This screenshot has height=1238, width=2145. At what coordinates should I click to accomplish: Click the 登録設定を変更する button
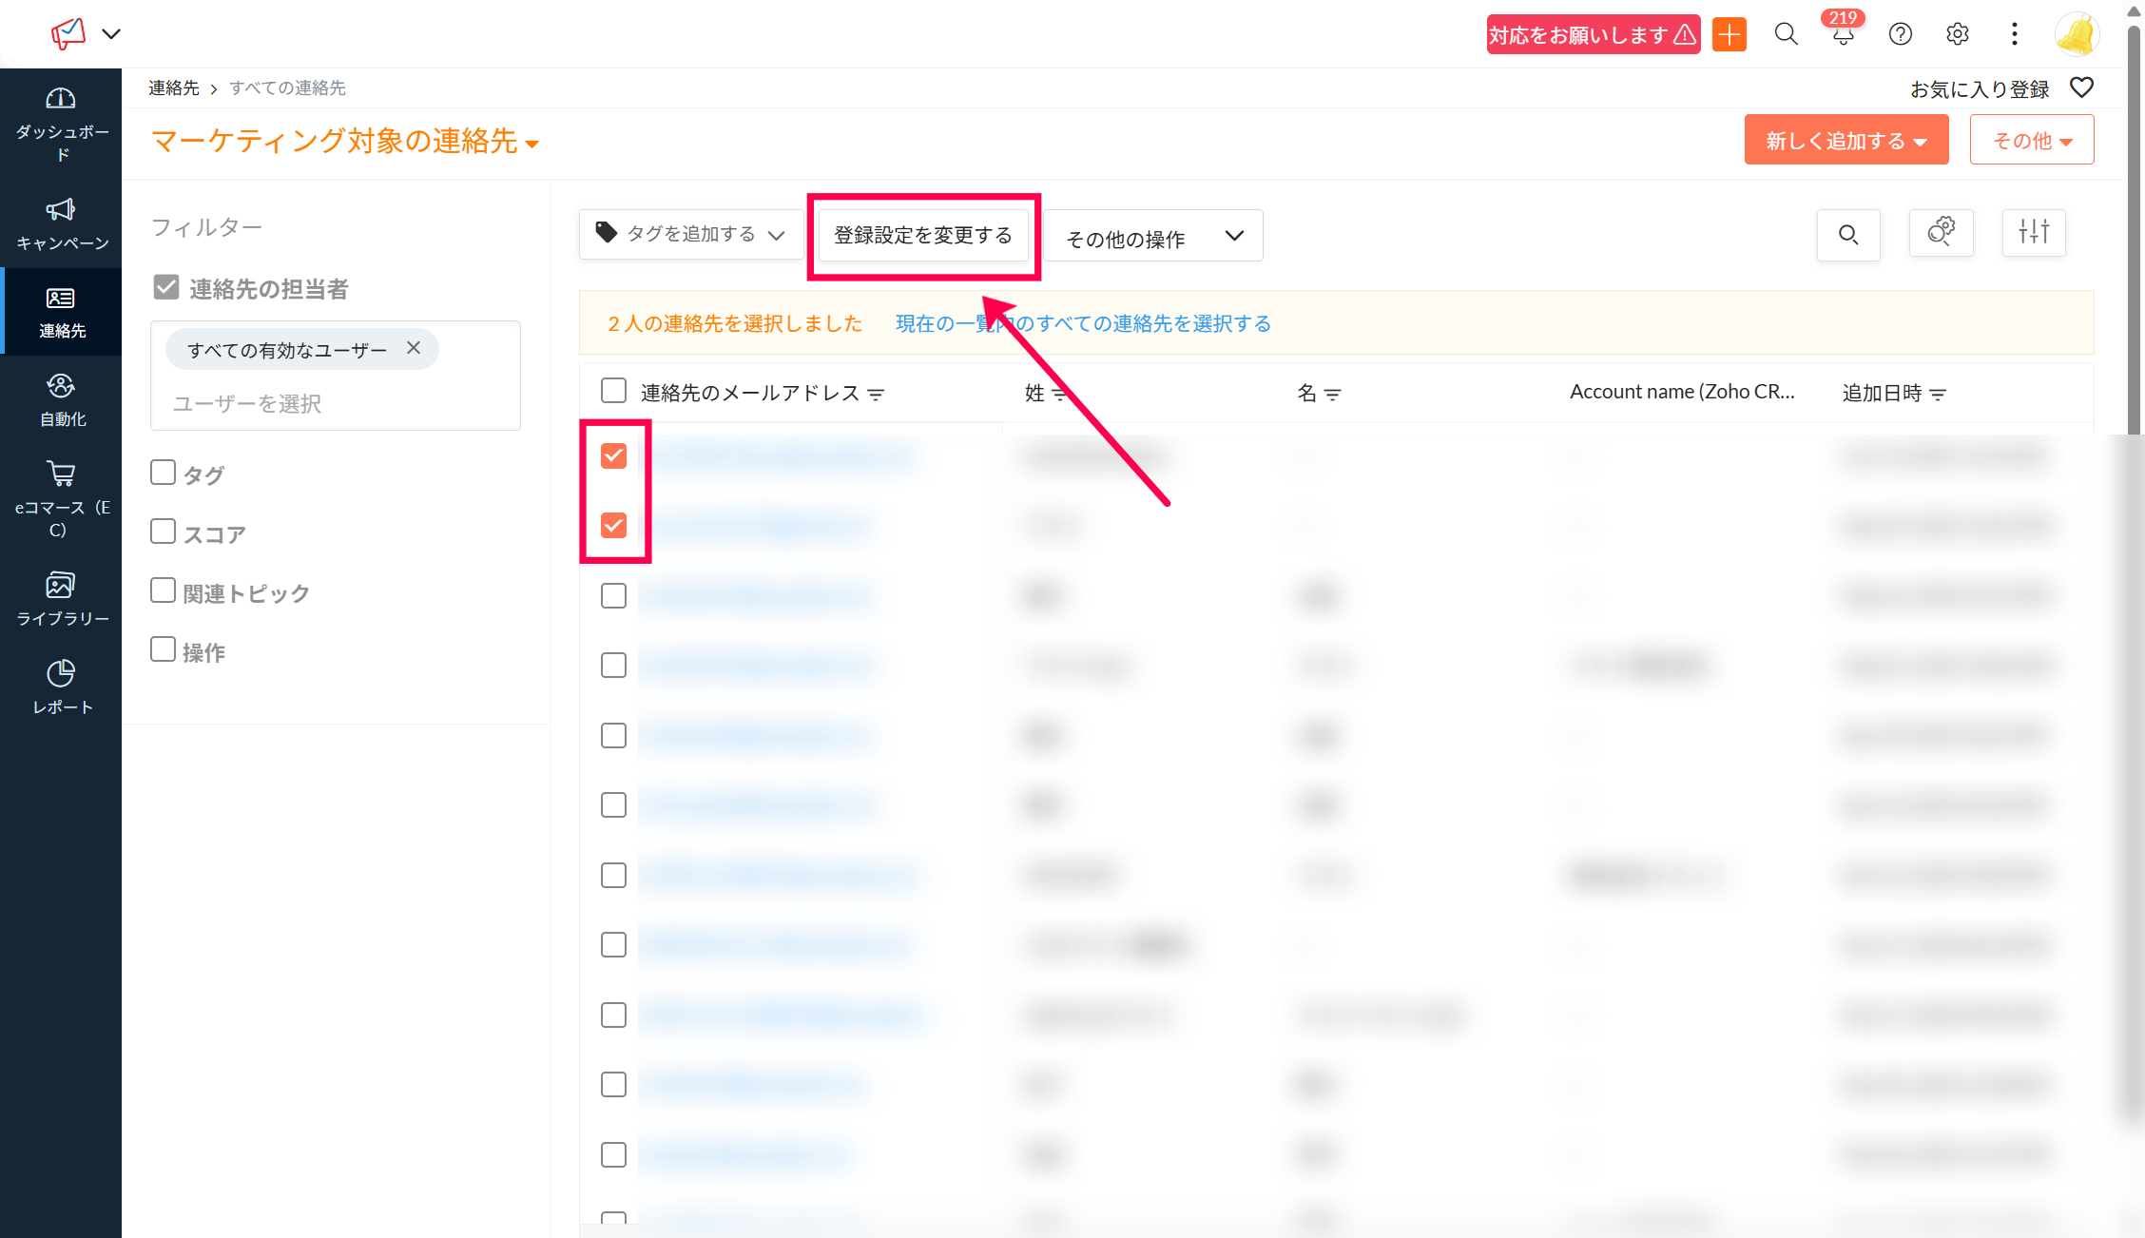[923, 236]
